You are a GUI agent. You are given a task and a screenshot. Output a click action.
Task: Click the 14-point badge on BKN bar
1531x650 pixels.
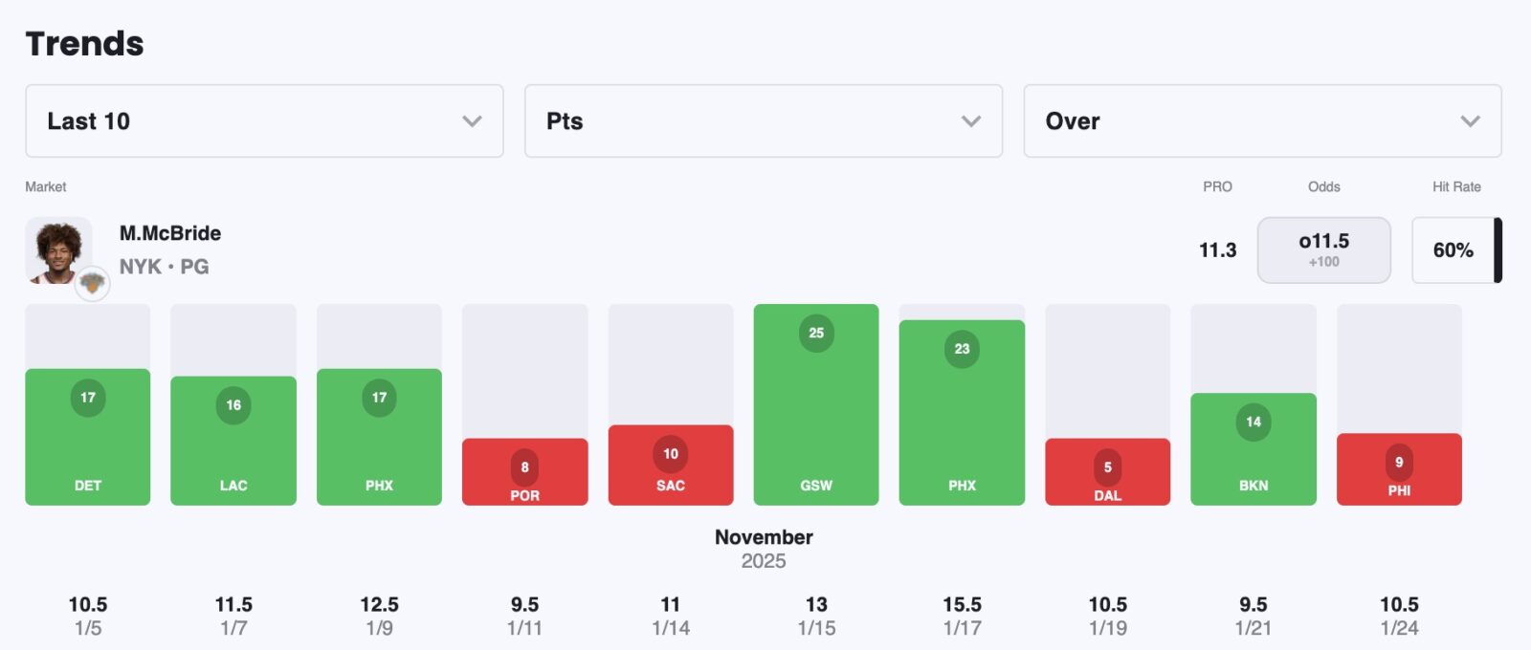pyautogui.click(x=1254, y=422)
